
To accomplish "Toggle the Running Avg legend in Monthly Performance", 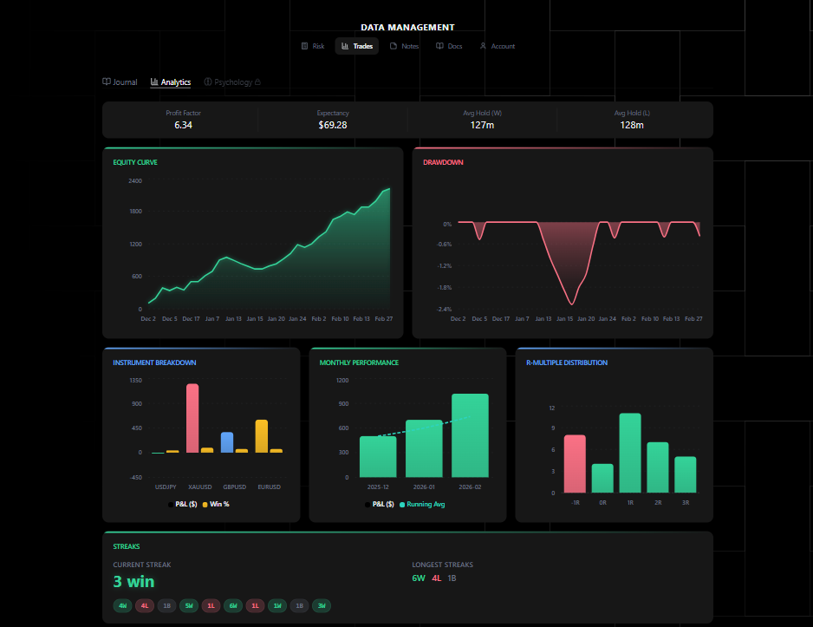I will [425, 503].
